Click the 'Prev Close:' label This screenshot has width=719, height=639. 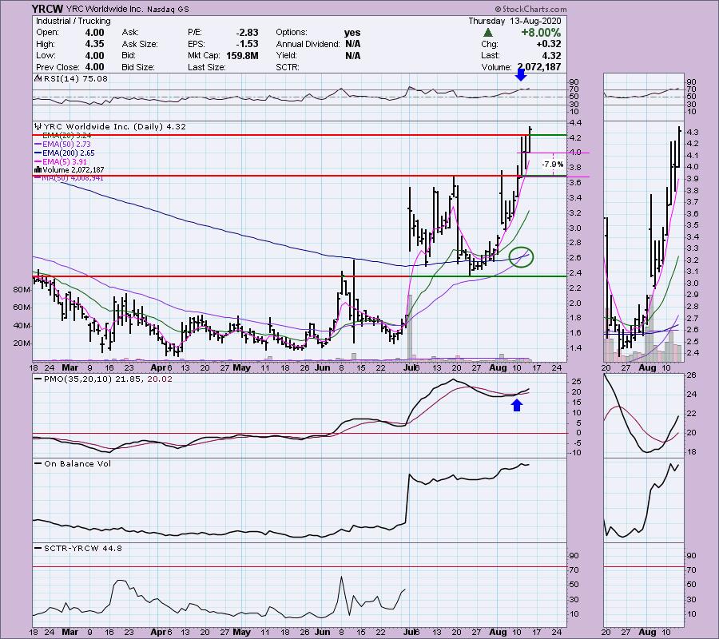56,67
